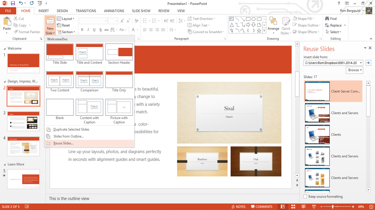Expand the Layout dropdown in ribbon
Screen dimensions: 375x210
65,19
